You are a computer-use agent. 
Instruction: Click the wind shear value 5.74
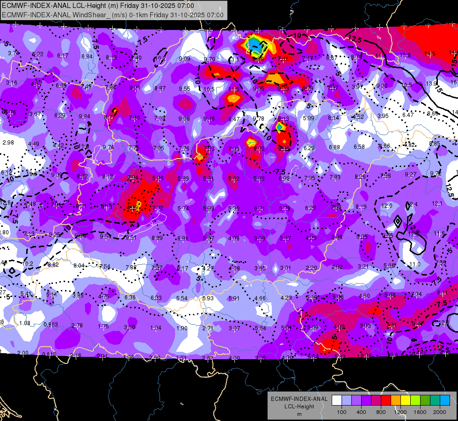(x=183, y=208)
